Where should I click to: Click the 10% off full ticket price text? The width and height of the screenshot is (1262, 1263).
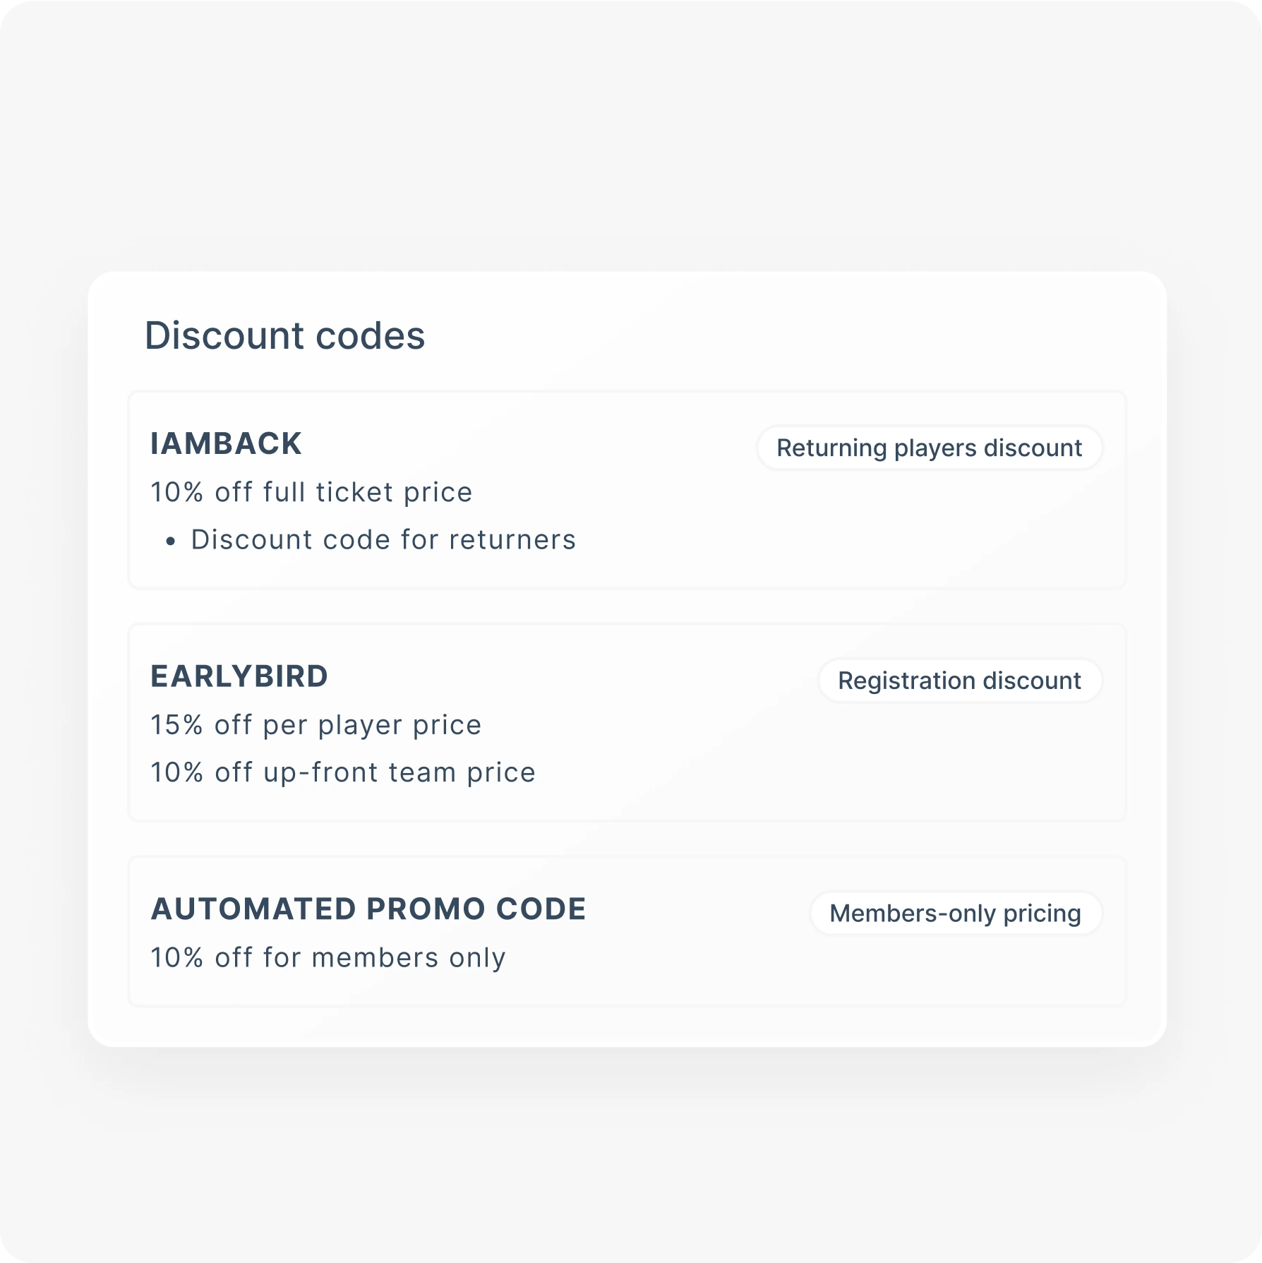[x=311, y=492]
